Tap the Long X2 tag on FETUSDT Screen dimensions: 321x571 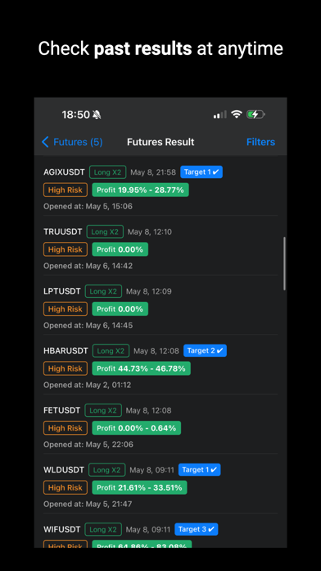click(x=103, y=410)
